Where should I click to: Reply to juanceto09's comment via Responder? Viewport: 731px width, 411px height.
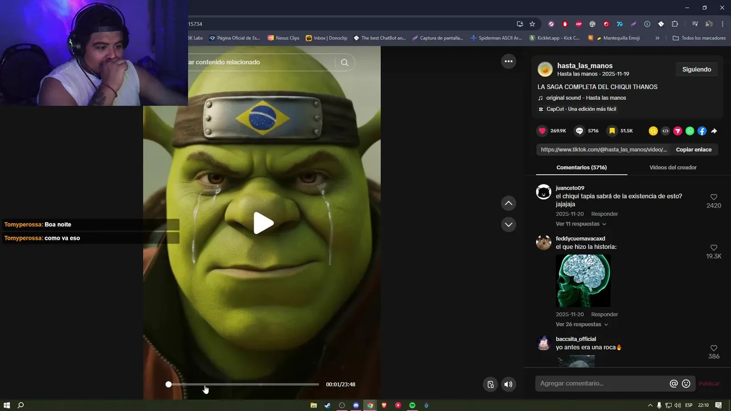[x=604, y=214]
